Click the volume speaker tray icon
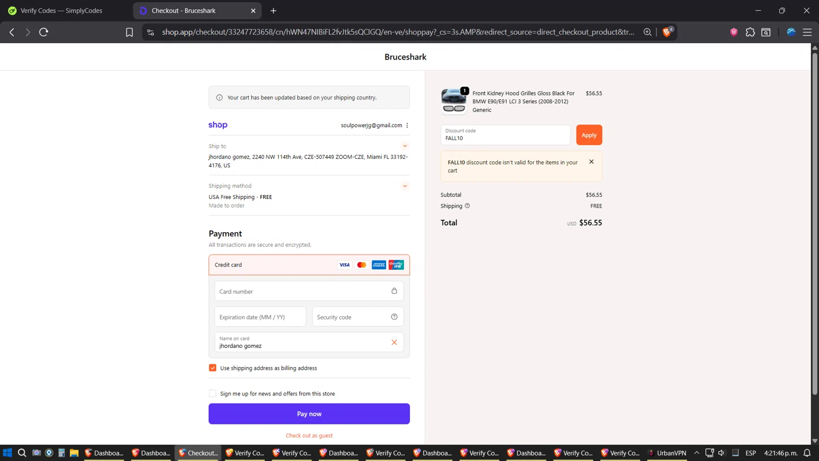The height and width of the screenshot is (461, 819). pyautogui.click(x=721, y=453)
